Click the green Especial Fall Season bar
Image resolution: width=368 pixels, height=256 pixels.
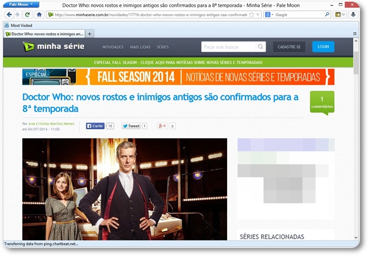(178, 63)
